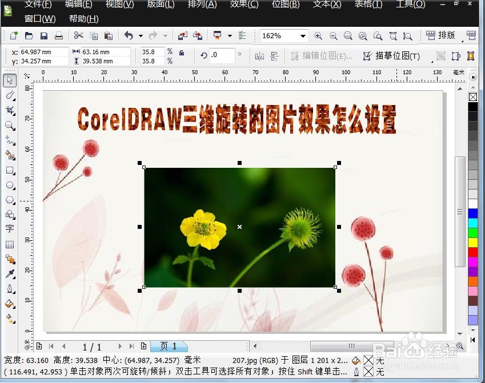This screenshot has height=383, width=485.
Task: Open the 效果 menu
Action: pyautogui.click(x=244, y=5)
